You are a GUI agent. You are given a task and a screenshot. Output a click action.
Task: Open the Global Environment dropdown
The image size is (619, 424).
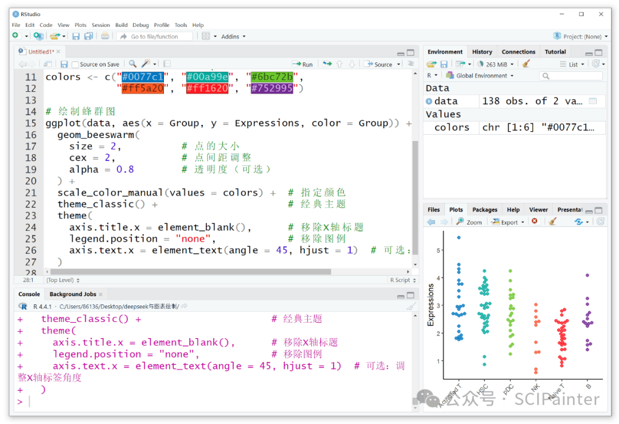click(x=480, y=76)
